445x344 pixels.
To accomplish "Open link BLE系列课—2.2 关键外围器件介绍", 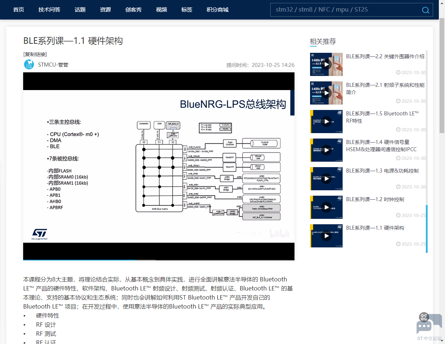I will click(x=385, y=56).
